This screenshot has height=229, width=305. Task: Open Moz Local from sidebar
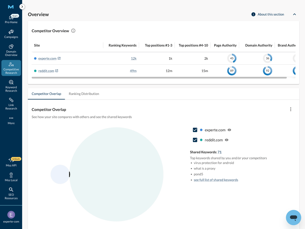11,177
